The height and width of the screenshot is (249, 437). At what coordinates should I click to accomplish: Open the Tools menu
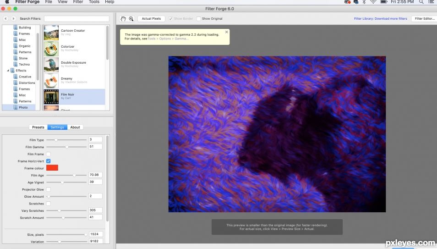click(94, 2)
